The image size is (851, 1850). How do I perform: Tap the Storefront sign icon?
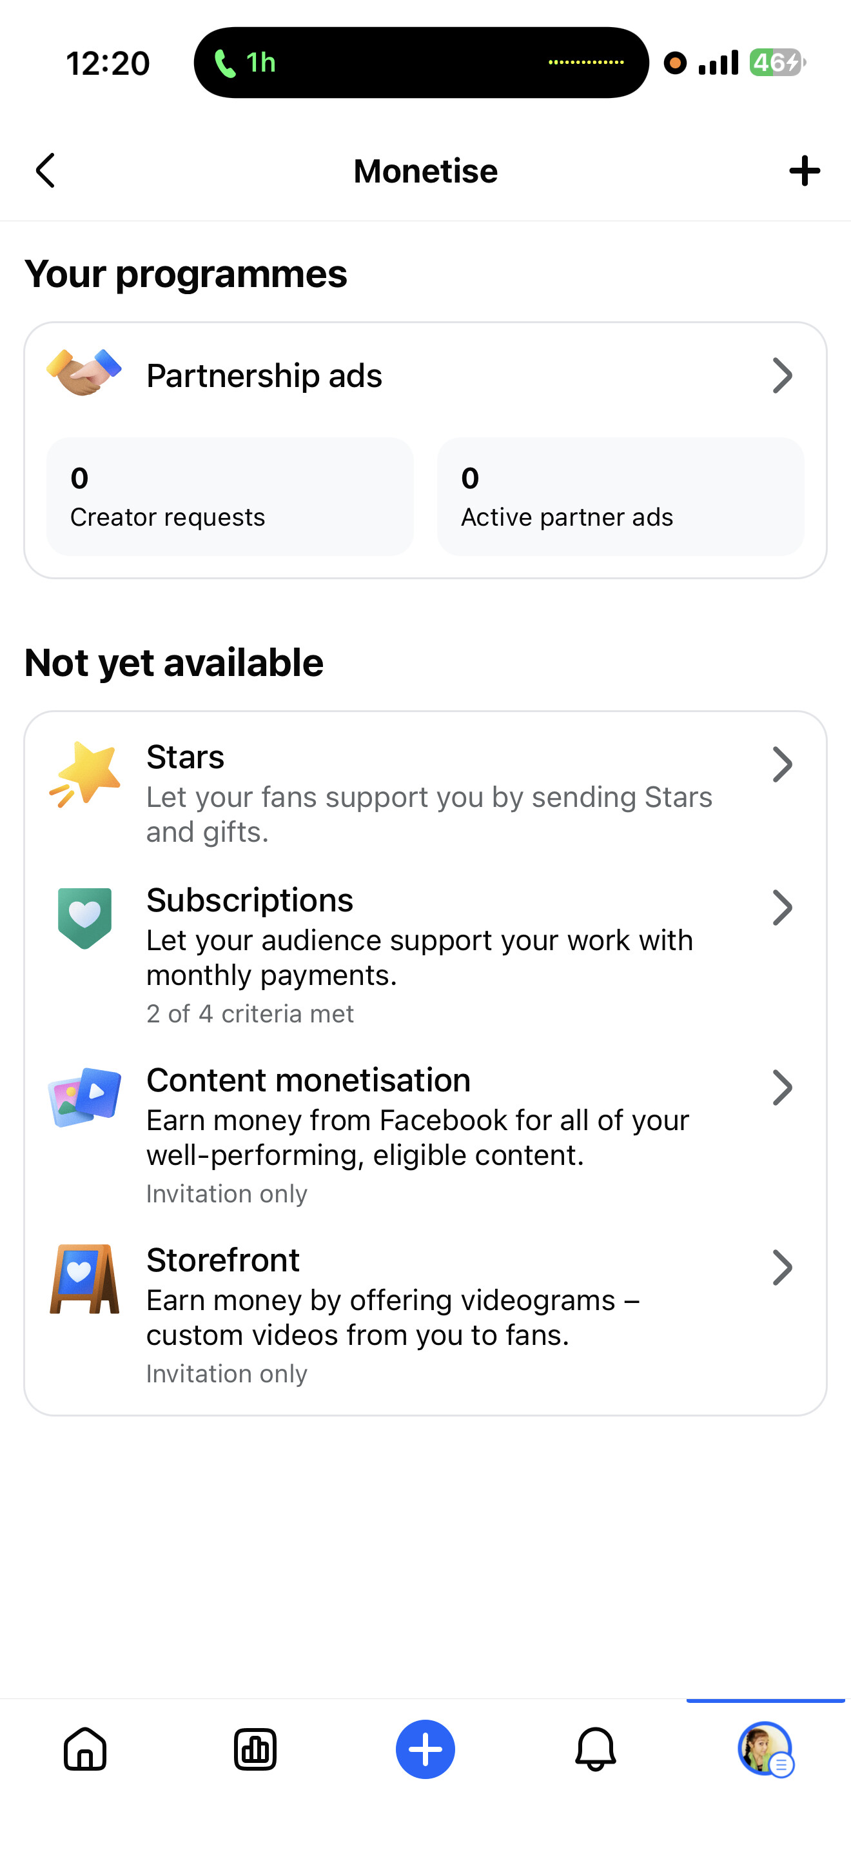click(84, 1278)
